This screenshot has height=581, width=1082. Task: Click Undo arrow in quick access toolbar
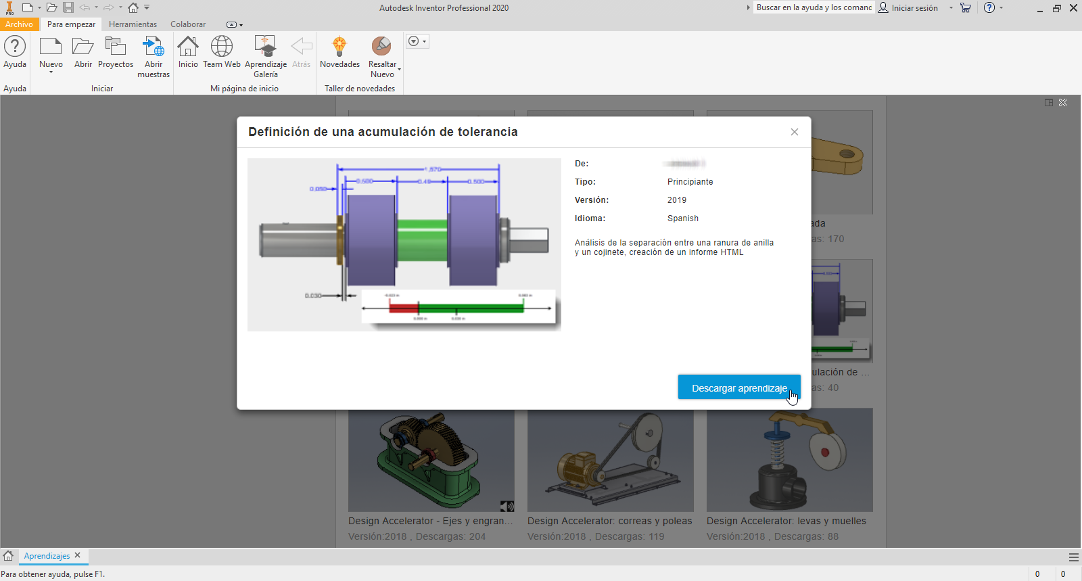pos(85,7)
